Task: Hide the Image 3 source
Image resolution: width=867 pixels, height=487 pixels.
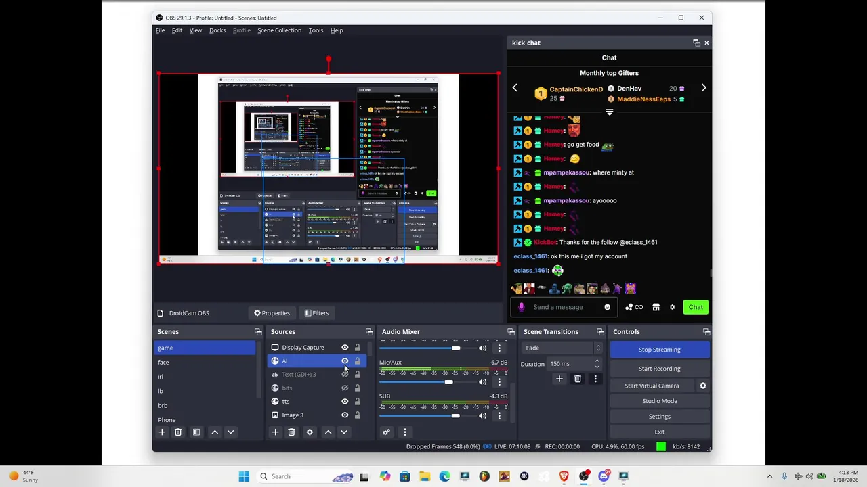Action: click(345, 415)
